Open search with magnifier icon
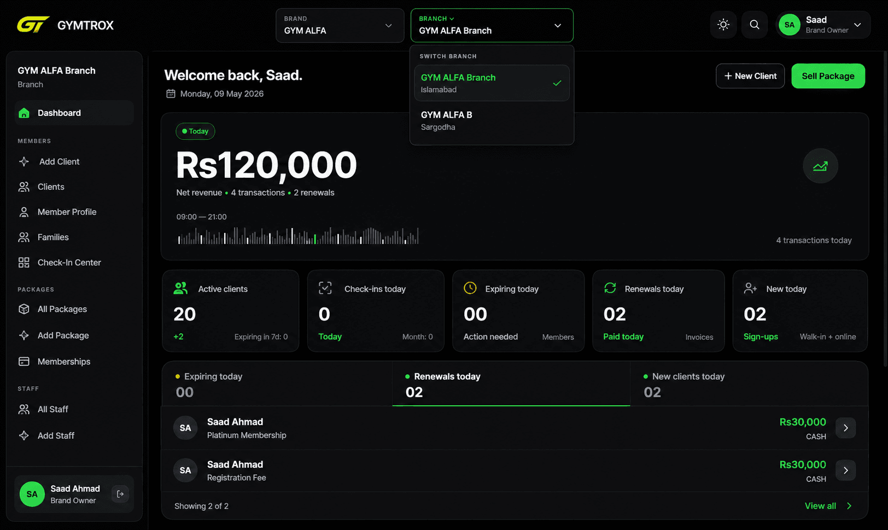The height and width of the screenshot is (530, 888). (x=755, y=25)
